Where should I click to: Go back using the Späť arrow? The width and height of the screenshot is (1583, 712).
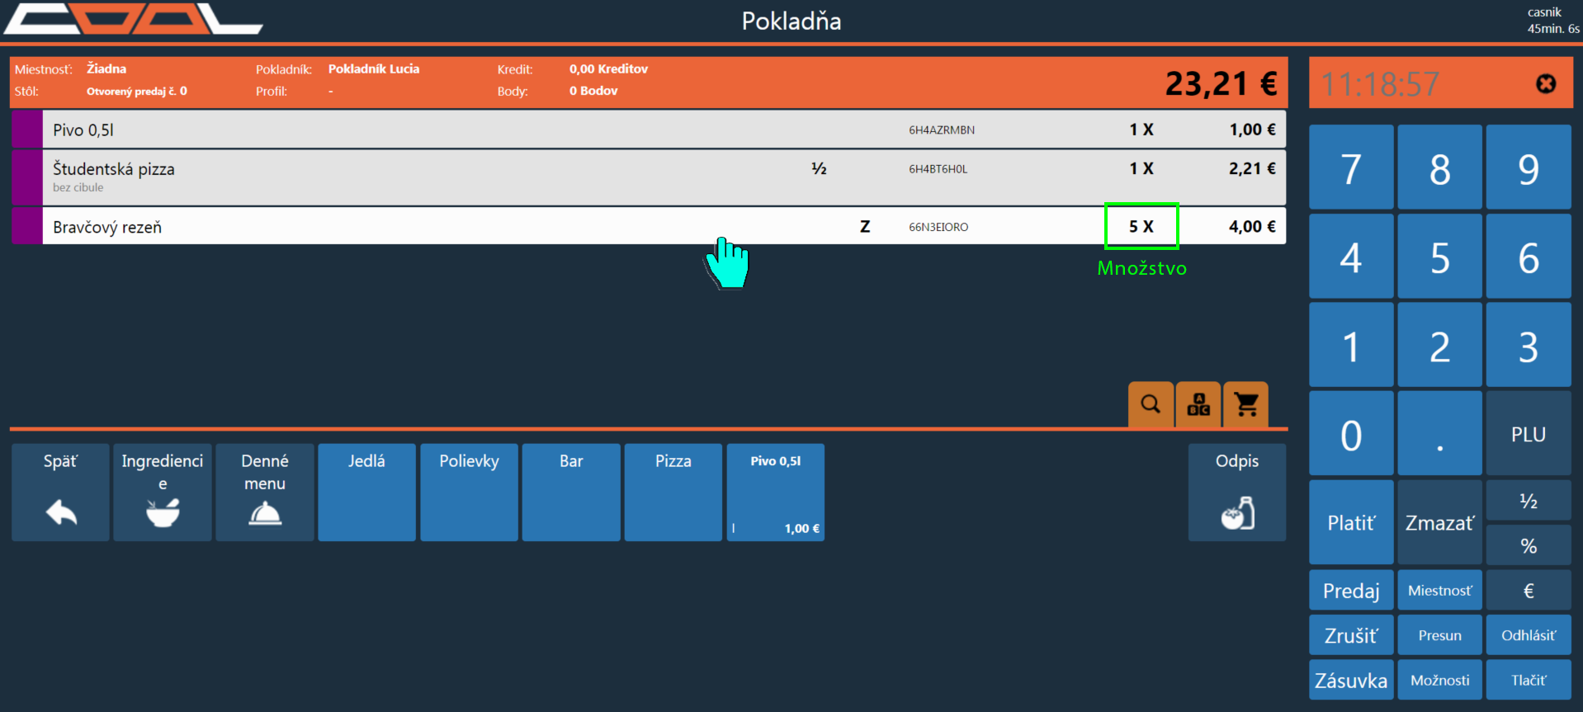(x=60, y=493)
